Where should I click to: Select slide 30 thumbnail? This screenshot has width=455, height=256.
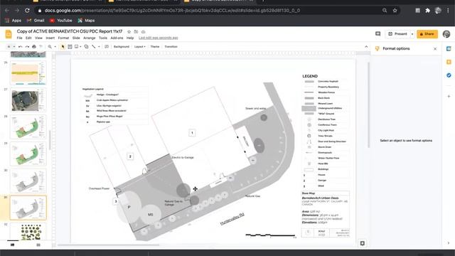(x=28, y=181)
